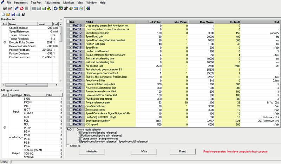The height and width of the screenshot is (164, 281).
Task: Click the greyed-out toolbar icon after the reset icon
Action: [27, 8]
